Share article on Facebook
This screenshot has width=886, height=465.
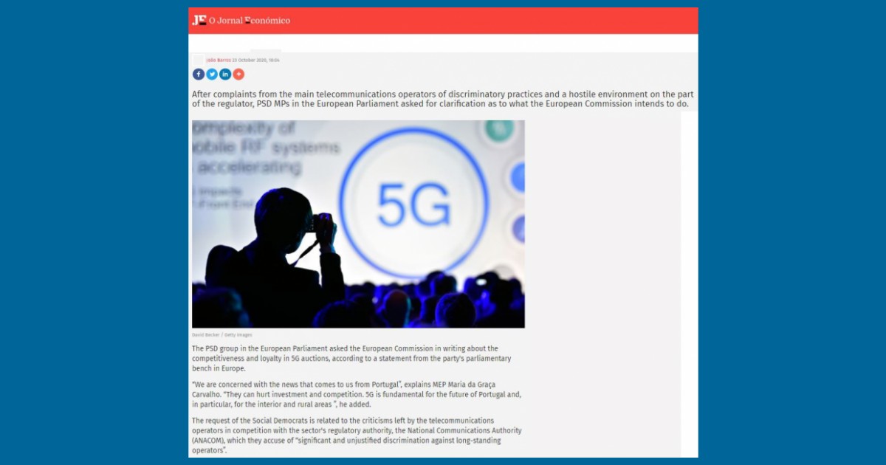point(199,74)
